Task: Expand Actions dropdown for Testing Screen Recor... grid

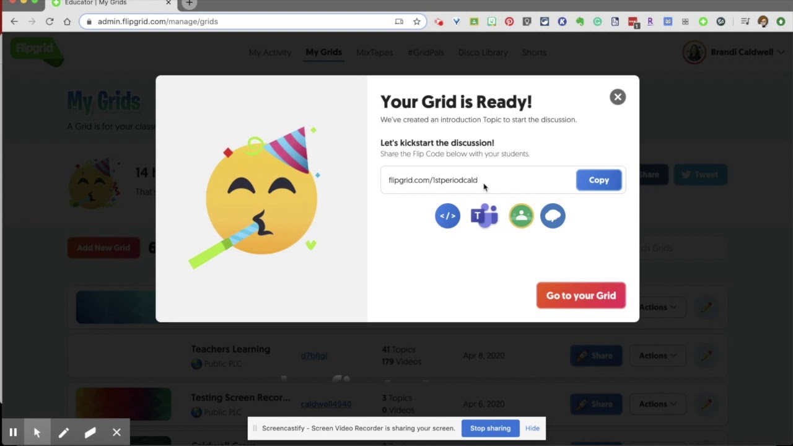Action: [x=657, y=404]
